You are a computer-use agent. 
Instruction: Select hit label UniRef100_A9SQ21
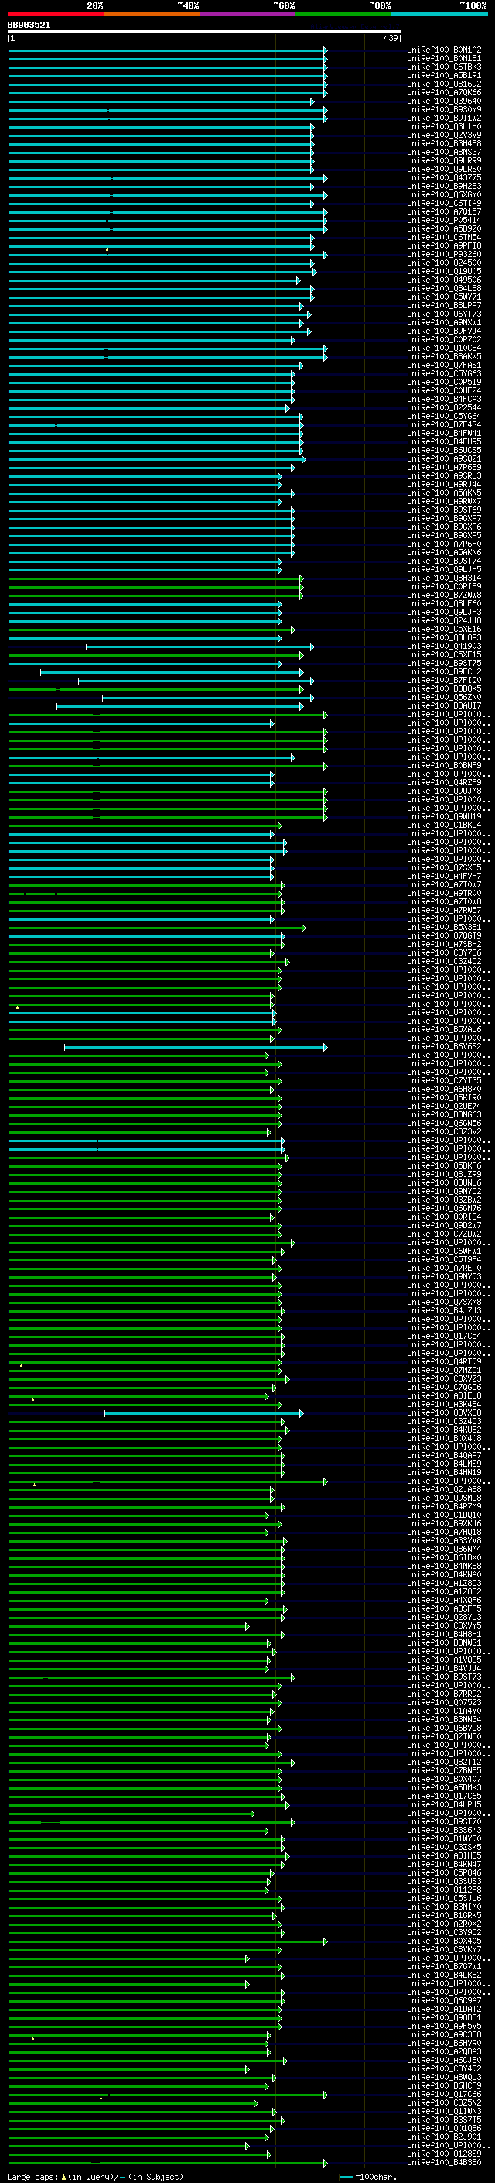(x=444, y=458)
